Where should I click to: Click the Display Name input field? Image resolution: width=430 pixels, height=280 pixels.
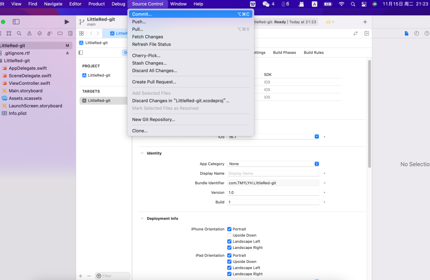point(273,173)
